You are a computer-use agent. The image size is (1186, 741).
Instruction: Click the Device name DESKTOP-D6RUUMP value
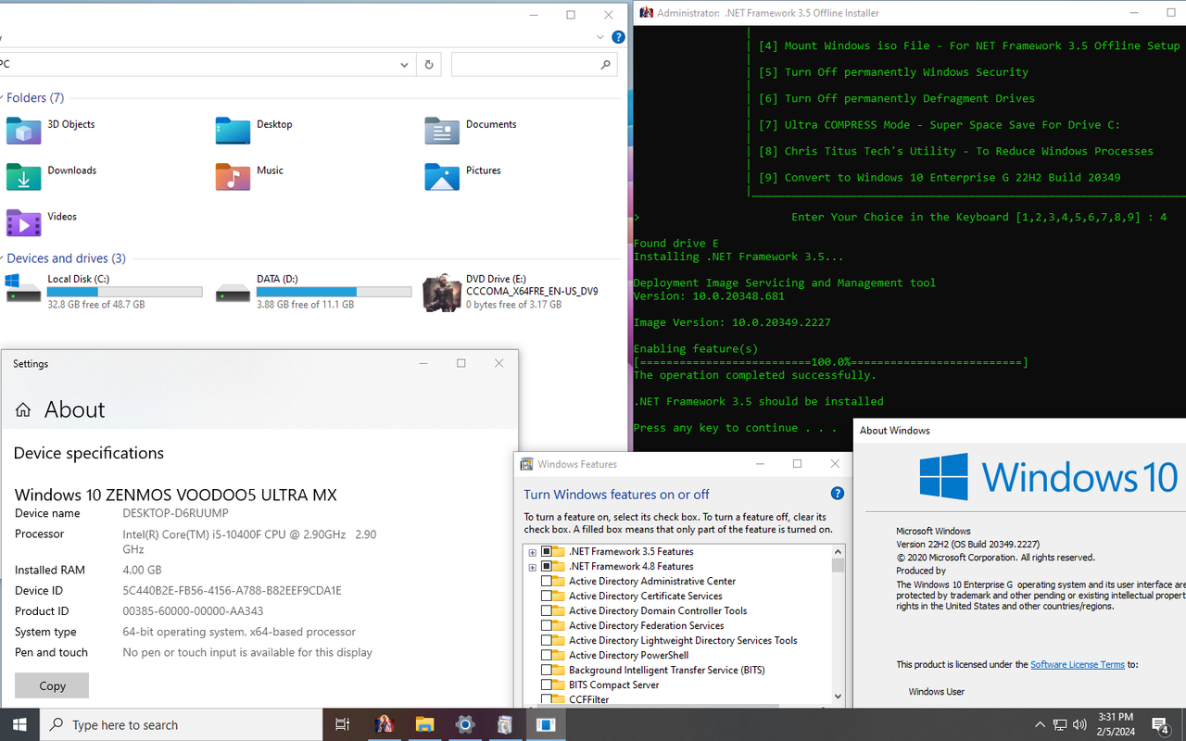175,513
